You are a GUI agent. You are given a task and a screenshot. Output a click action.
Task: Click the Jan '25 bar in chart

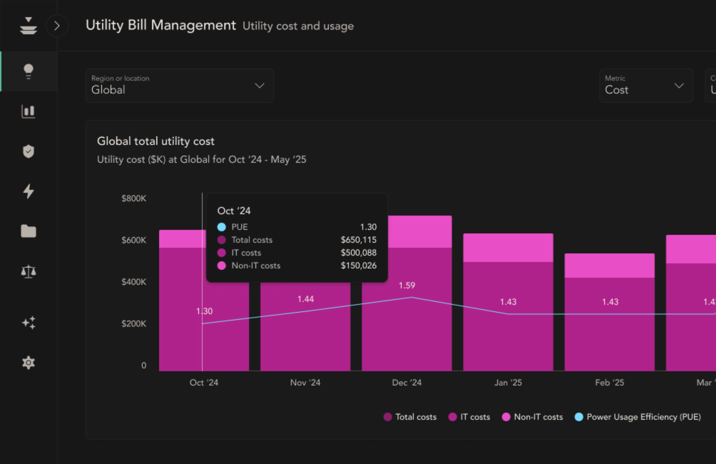[x=508, y=336]
